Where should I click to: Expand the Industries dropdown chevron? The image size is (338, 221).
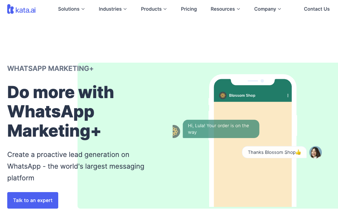(x=125, y=9)
